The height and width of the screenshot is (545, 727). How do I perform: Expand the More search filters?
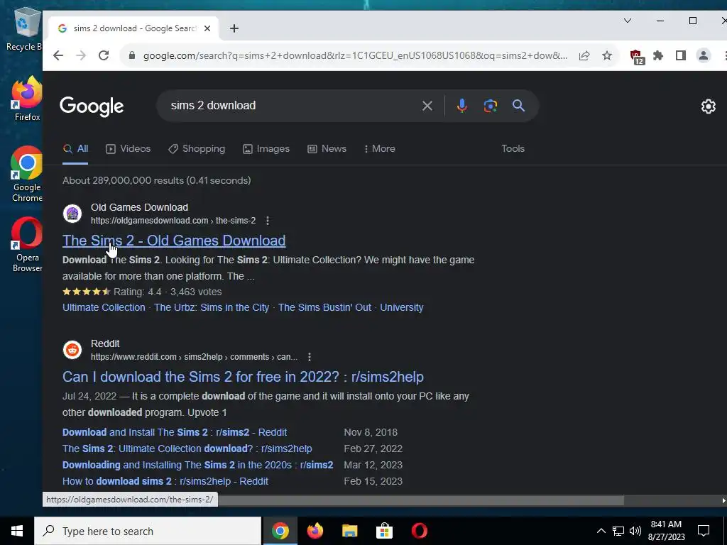pyautogui.click(x=380, y=149)
